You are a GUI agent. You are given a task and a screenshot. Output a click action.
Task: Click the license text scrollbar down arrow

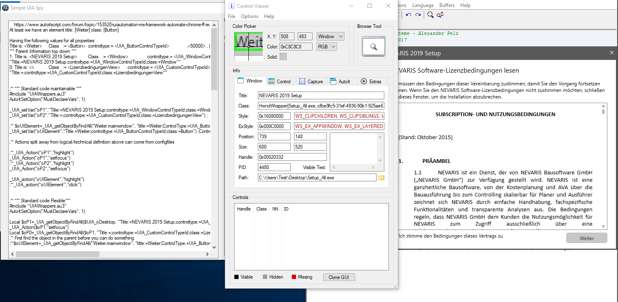(603, 226)
